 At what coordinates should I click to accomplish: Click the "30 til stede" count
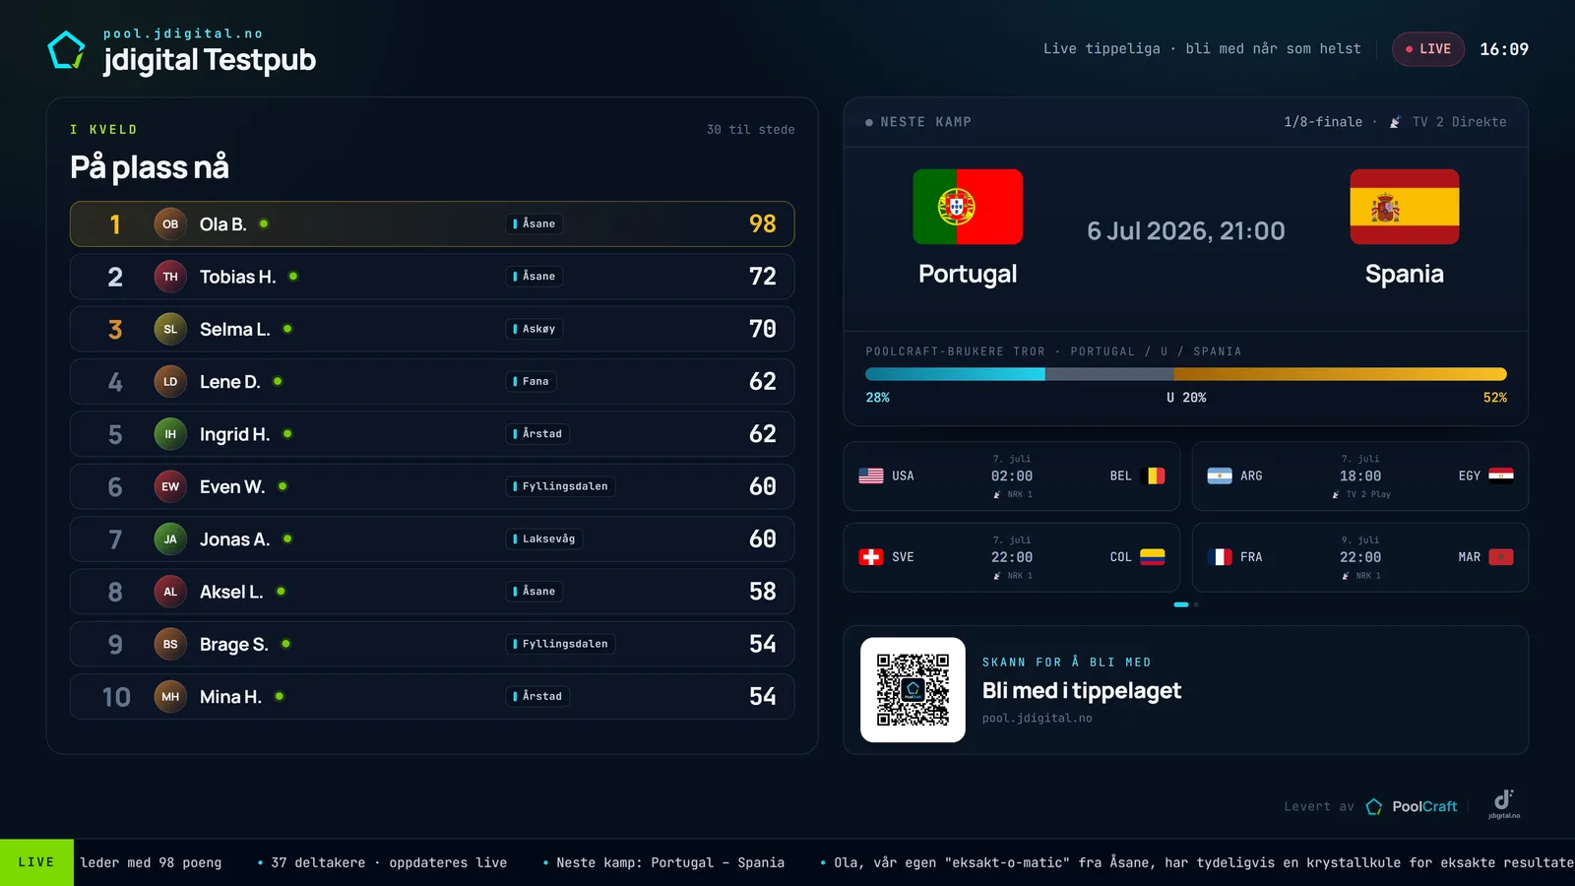tap(750, 130)
